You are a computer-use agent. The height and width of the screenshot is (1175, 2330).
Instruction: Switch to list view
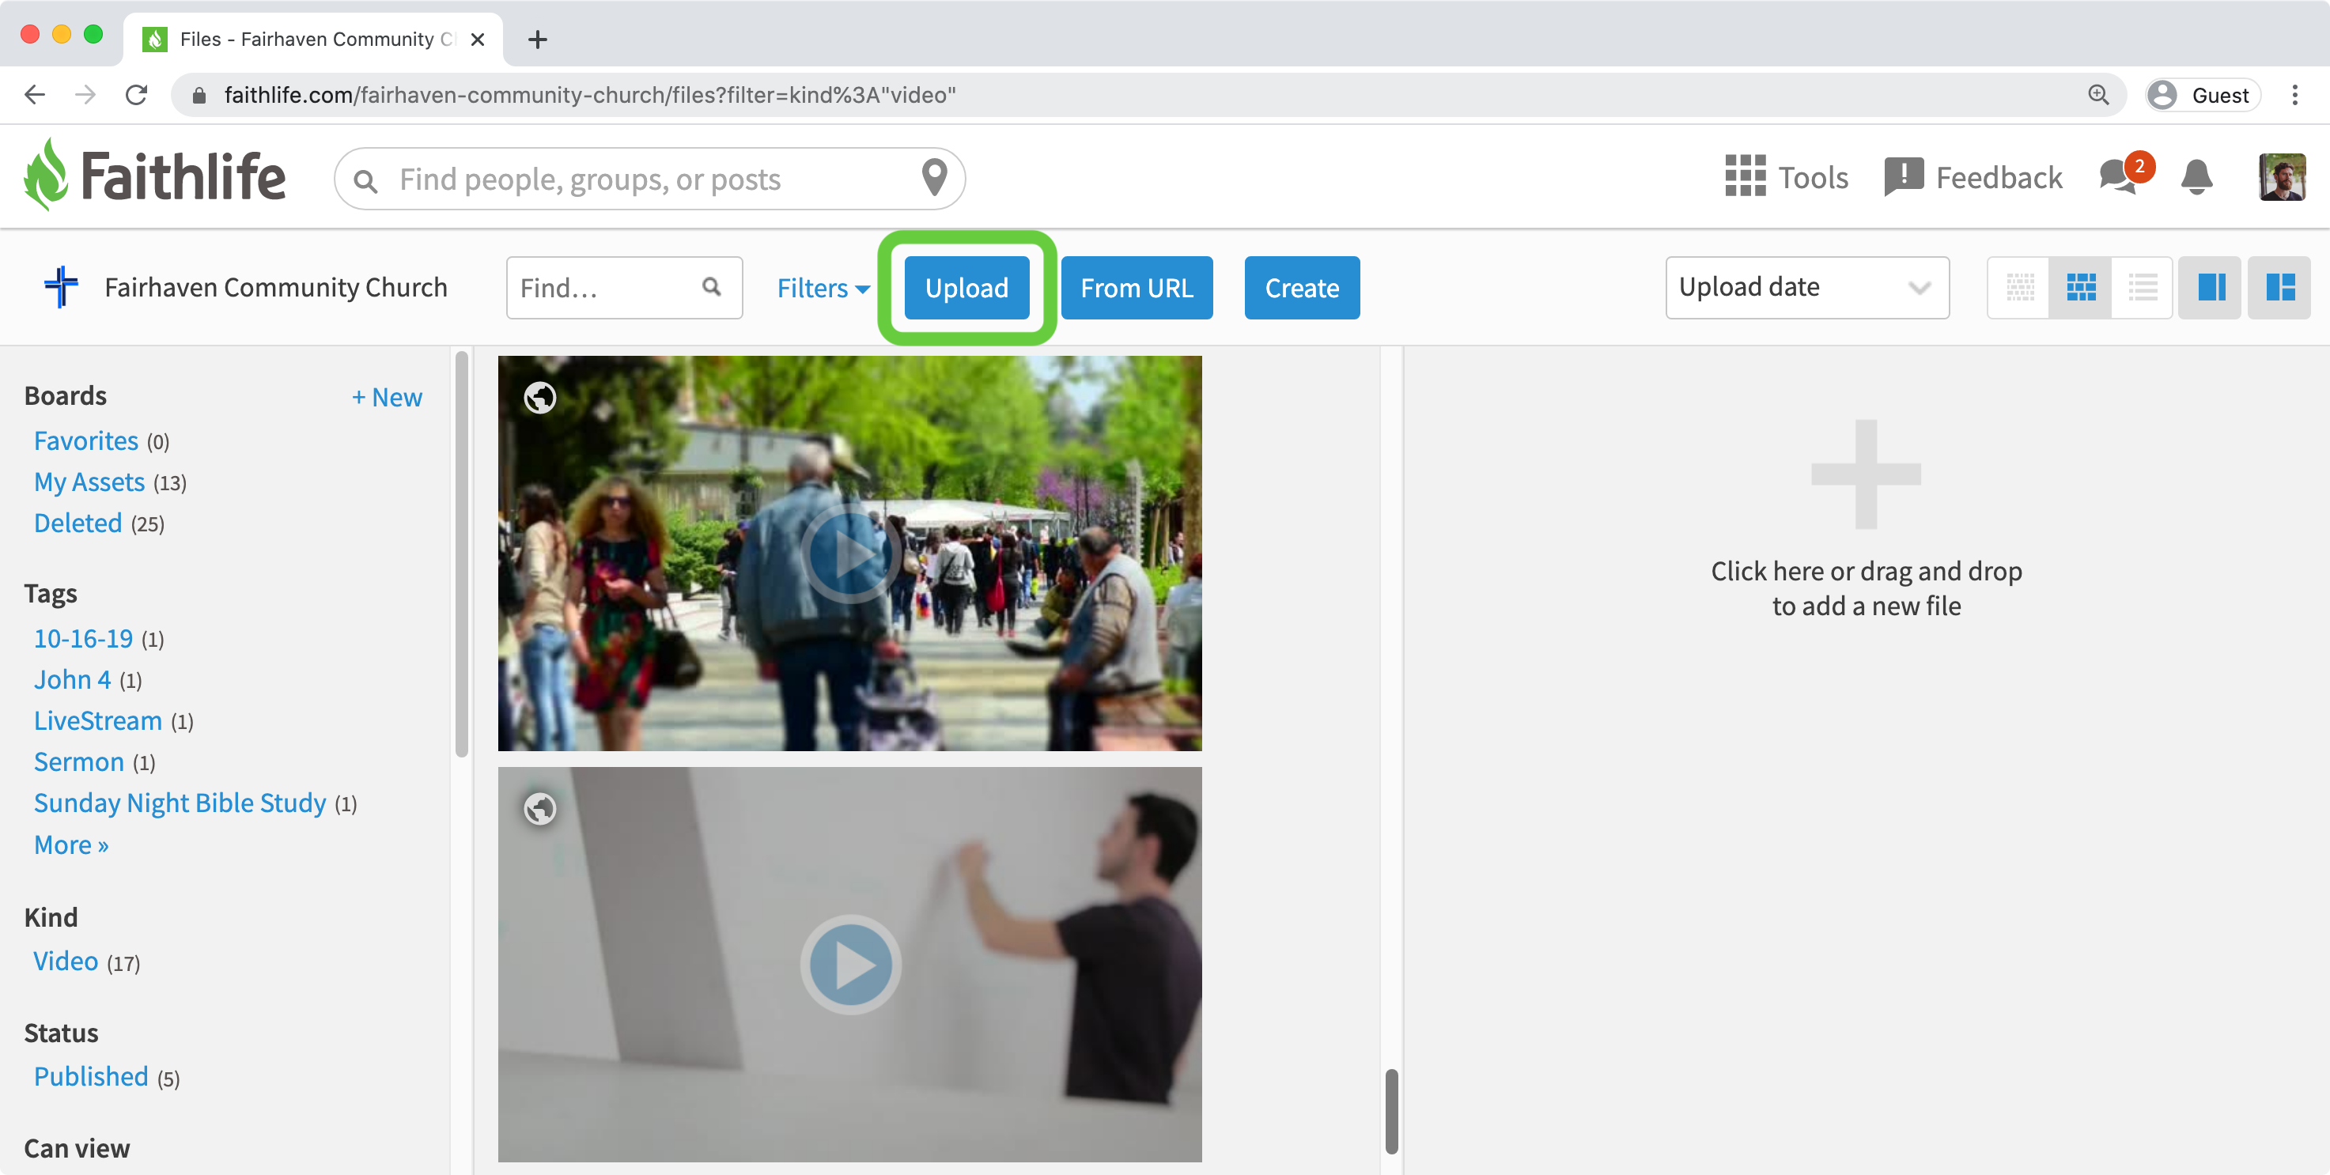click(2142, 288)
